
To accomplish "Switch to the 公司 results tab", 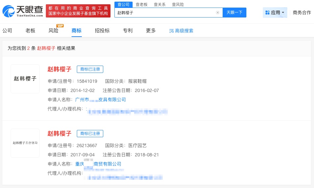I will pyautogui.click(x=7, y=31).
